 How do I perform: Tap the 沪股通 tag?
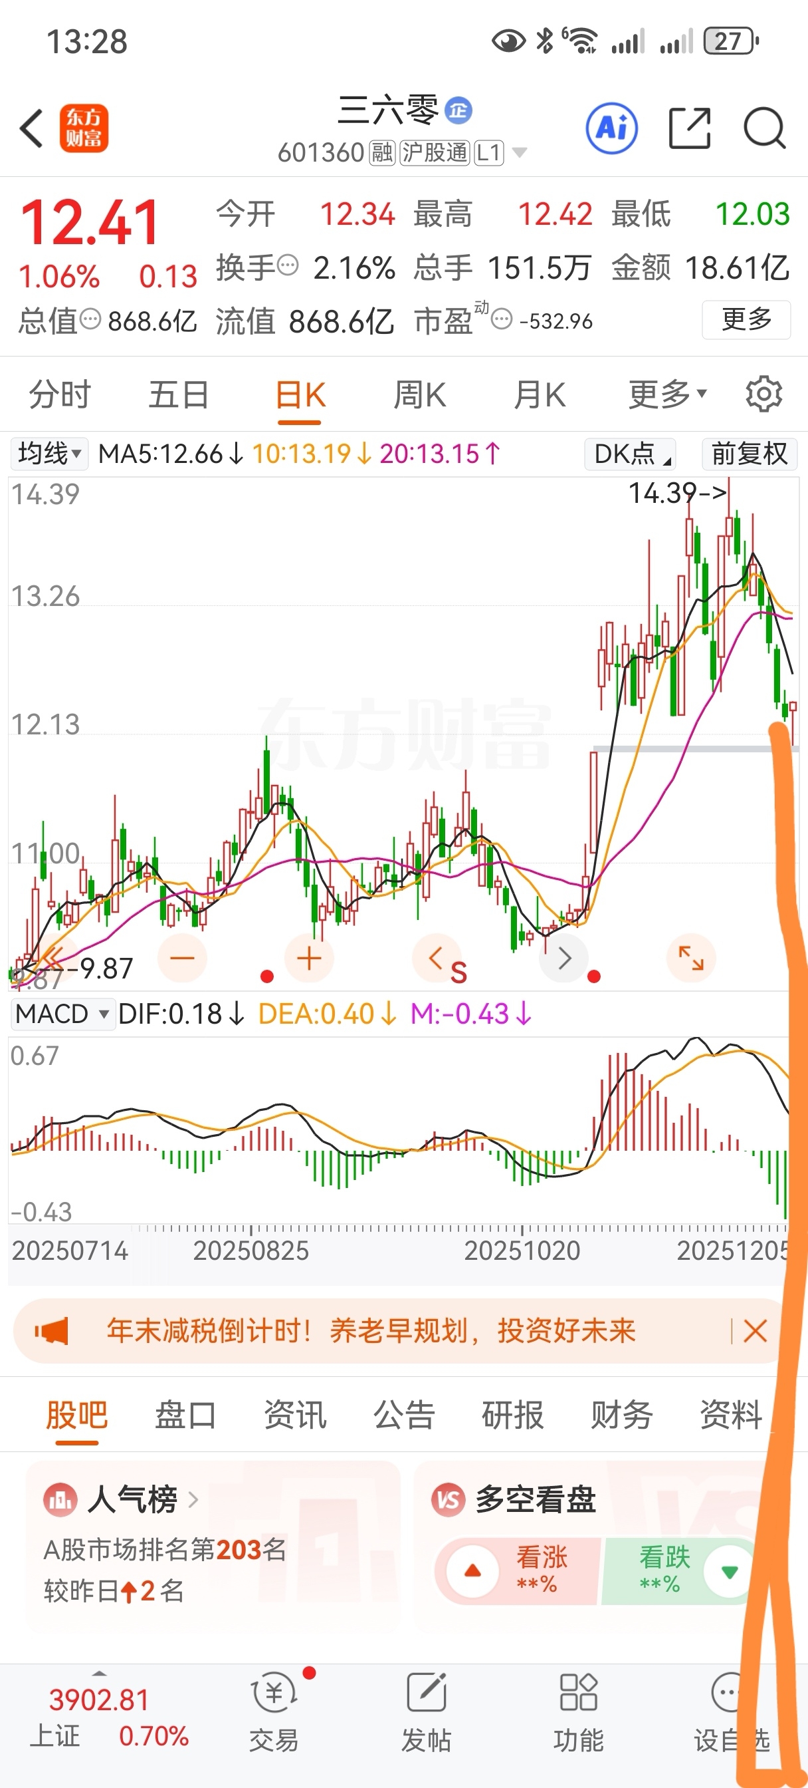click(x=434, y=152)
